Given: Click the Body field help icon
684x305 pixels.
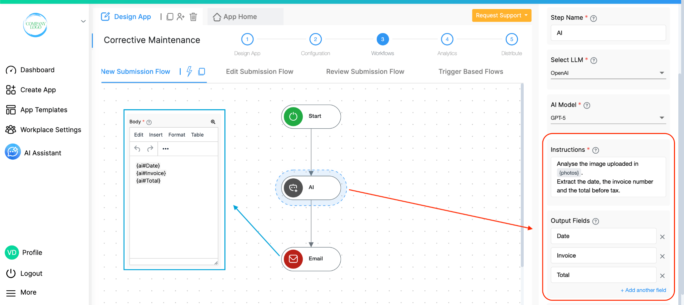Looking at the screenshot, I should (x=149, y=122).
